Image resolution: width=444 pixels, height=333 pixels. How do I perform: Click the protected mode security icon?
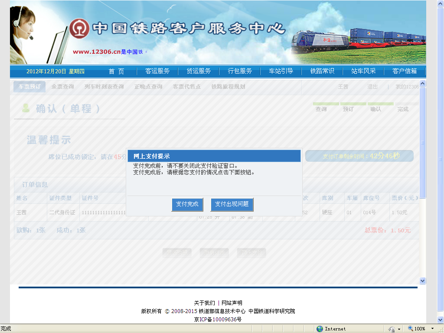click(x=392, y=329)
